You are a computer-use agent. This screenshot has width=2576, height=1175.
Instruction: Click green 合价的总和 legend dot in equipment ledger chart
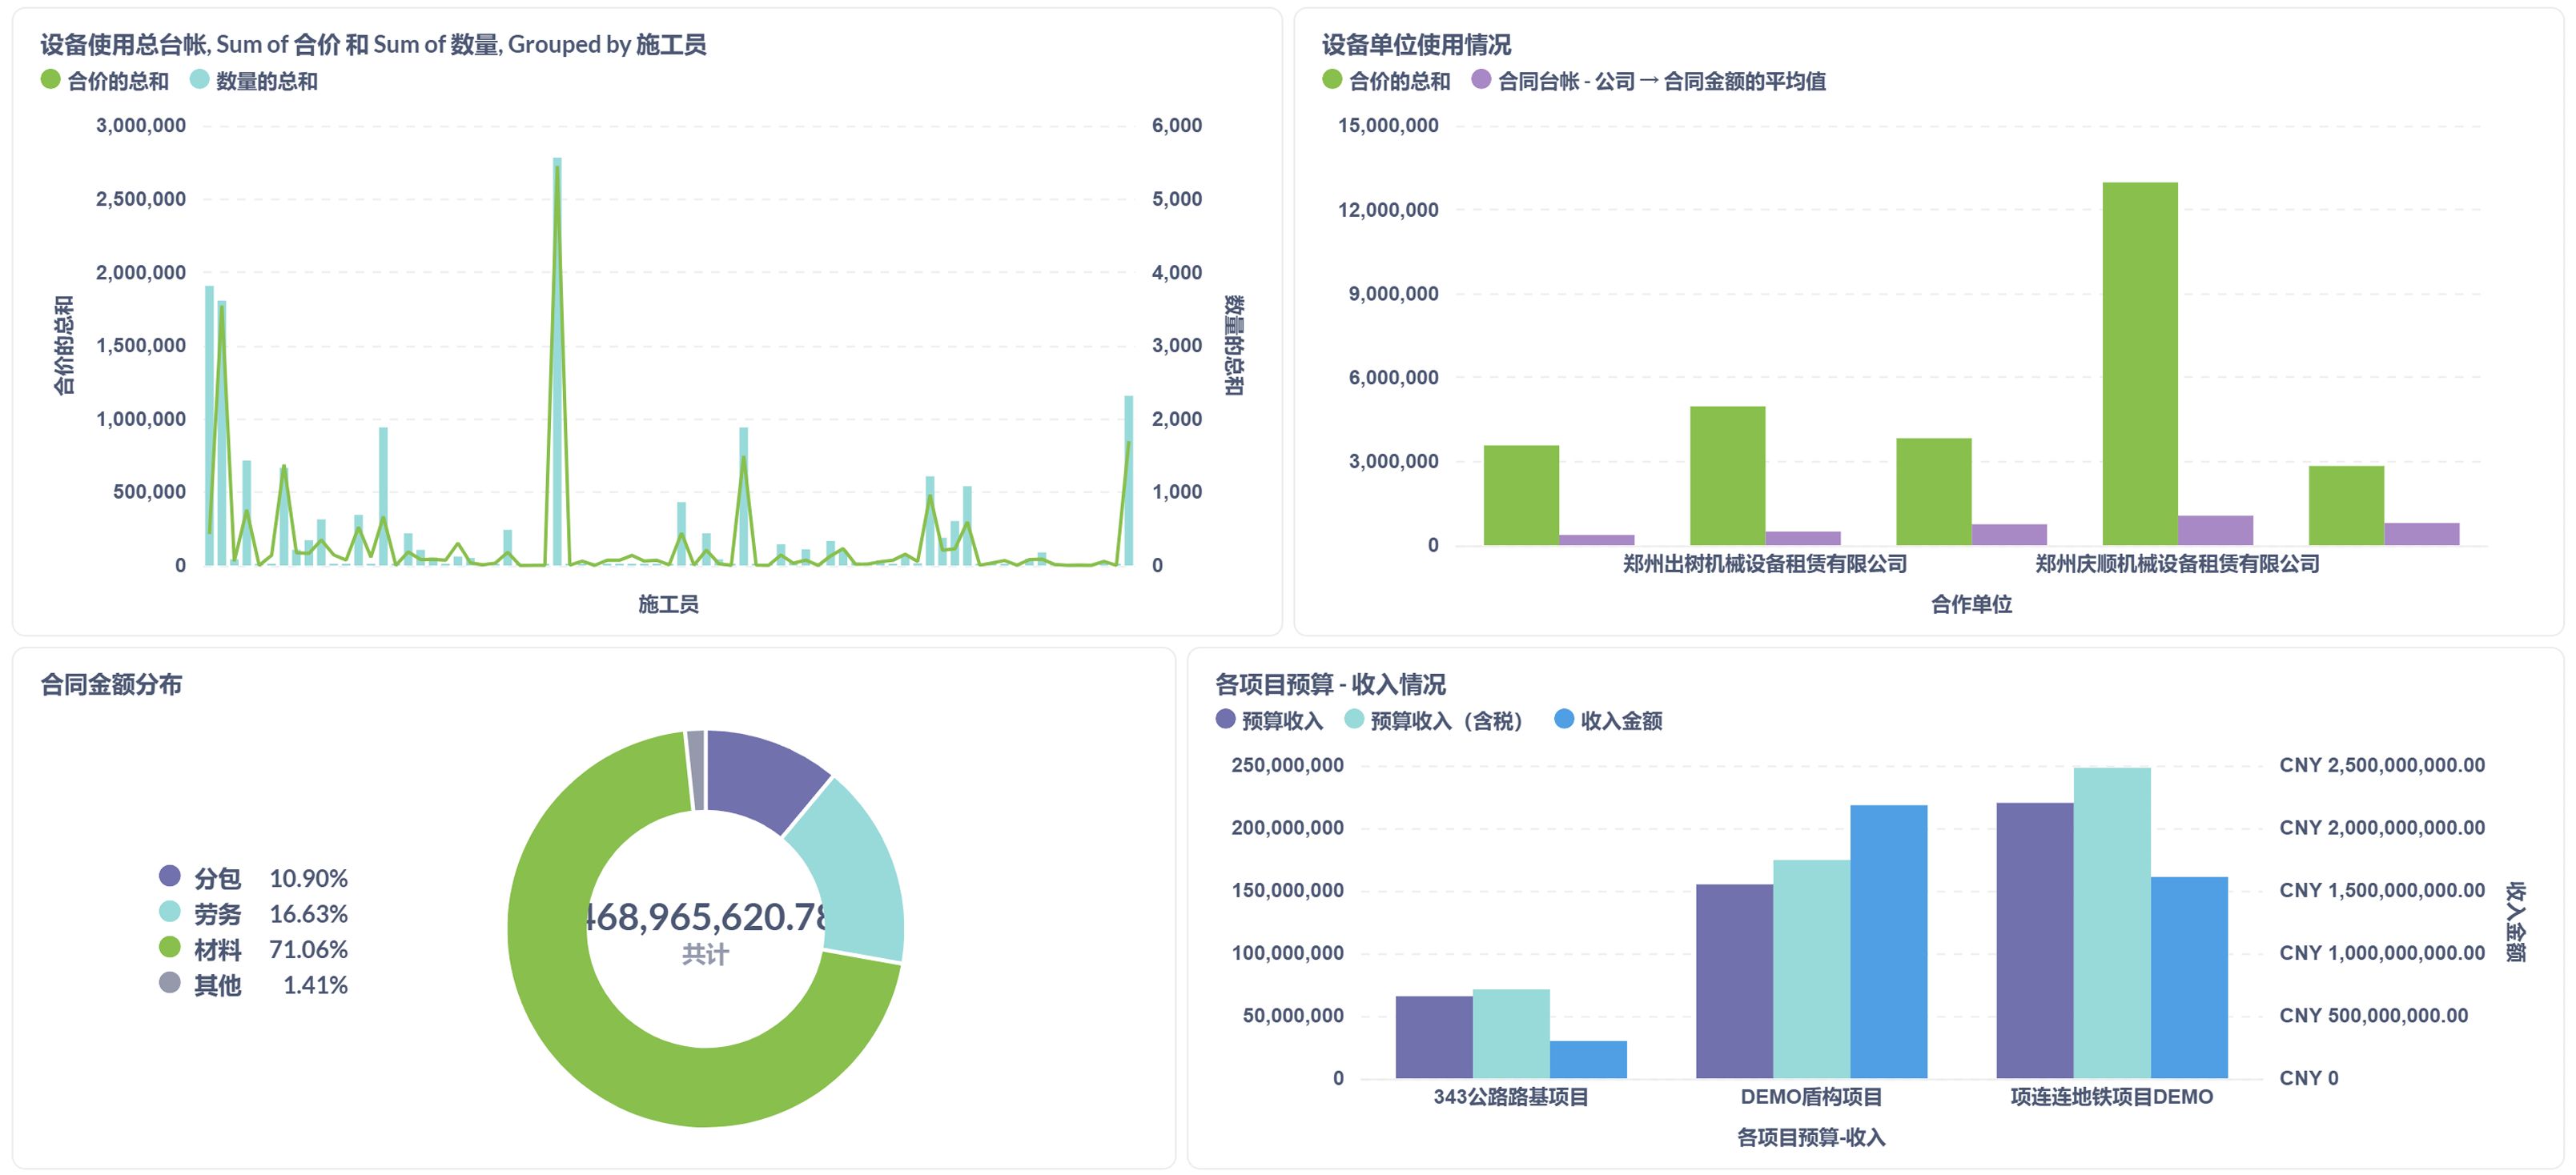51,80
